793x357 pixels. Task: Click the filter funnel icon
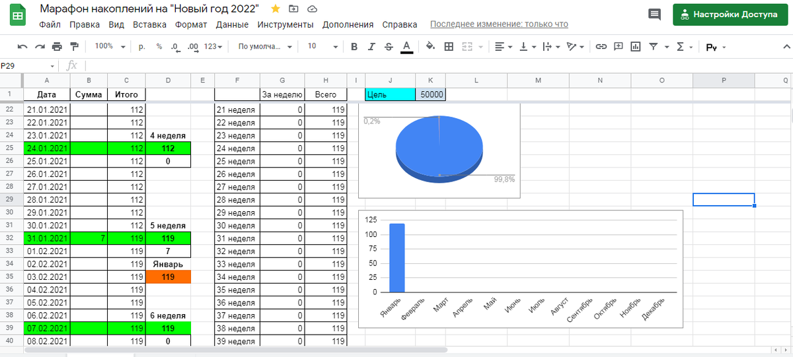click(x=654, y=47)
